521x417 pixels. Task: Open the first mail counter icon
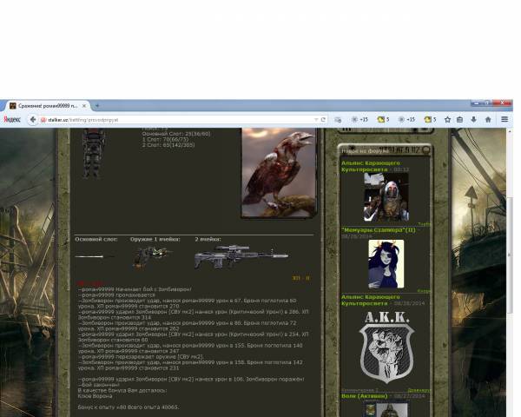[383, 119]
